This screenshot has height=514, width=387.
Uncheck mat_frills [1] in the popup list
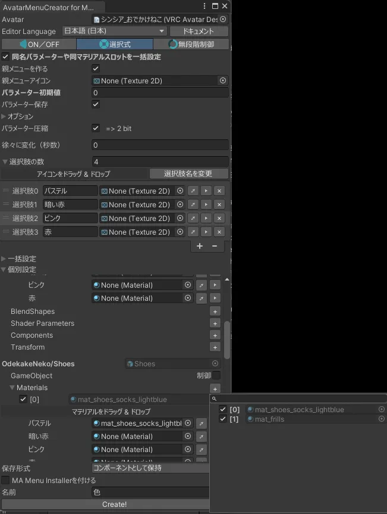pyautogui.click(x=223, y=419)
